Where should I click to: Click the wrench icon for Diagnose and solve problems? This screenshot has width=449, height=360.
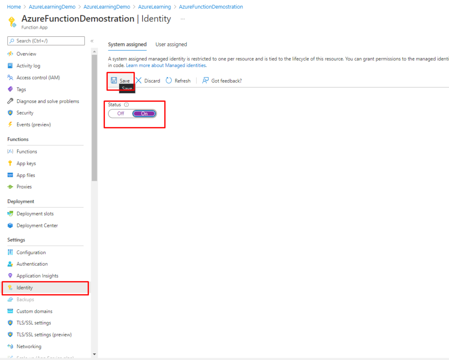tap(11, 101)
